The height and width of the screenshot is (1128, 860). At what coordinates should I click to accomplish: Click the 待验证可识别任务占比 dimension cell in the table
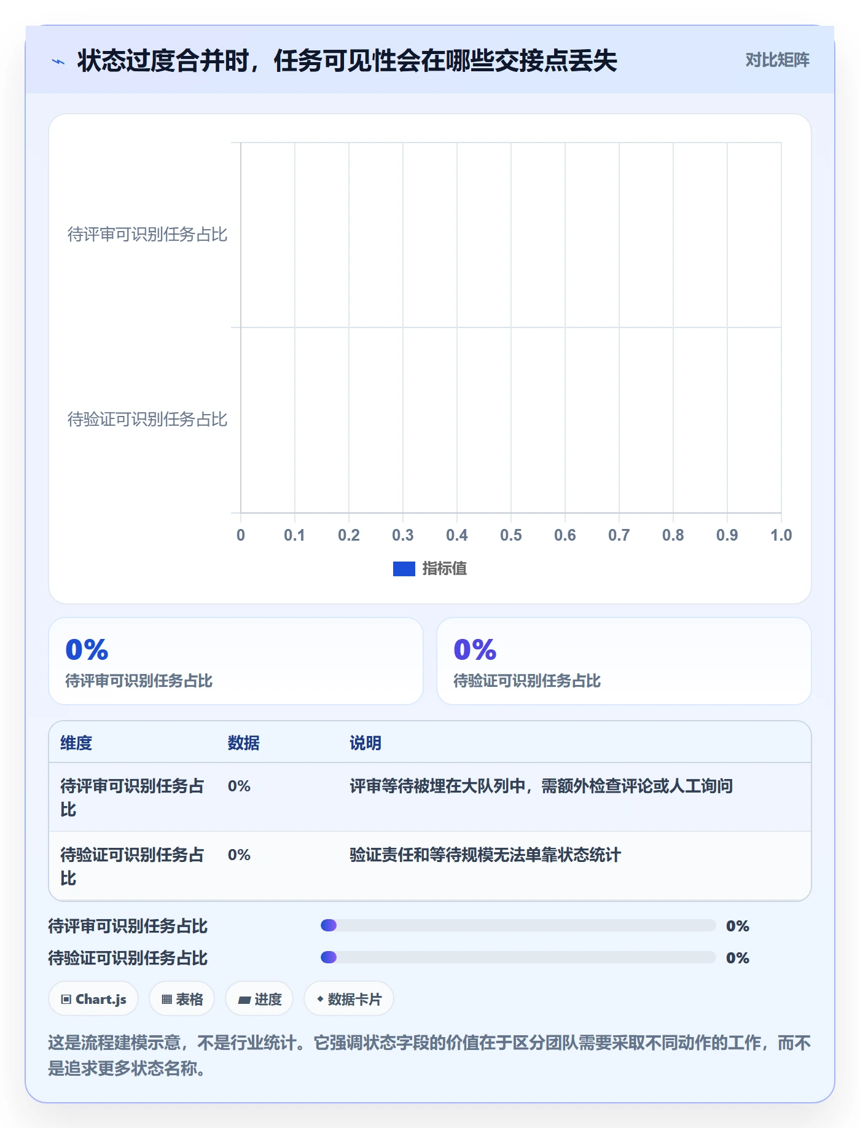click(132, 866)
